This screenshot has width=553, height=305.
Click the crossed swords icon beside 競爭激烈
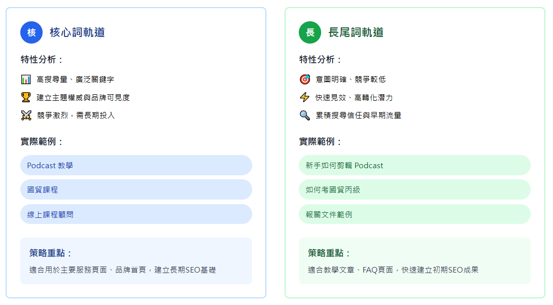(x=26, y=116)
